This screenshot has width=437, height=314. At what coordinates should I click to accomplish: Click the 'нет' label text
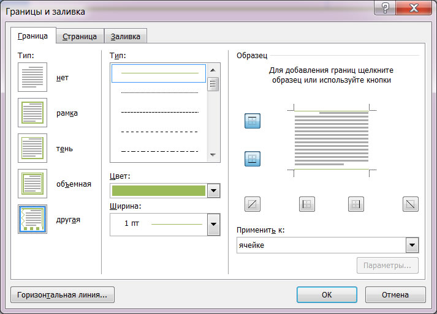coord(63,78)
